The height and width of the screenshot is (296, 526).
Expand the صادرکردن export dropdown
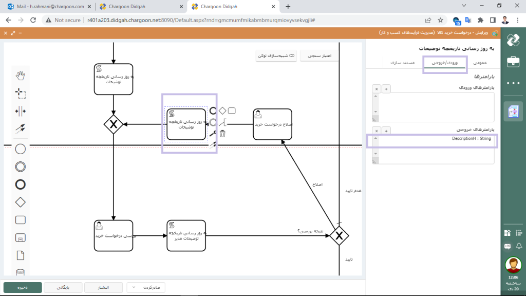146,288
